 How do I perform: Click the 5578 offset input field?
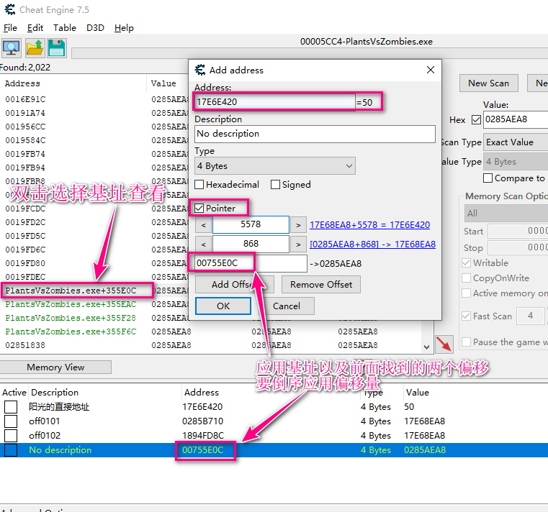click(x=251, y=225)
